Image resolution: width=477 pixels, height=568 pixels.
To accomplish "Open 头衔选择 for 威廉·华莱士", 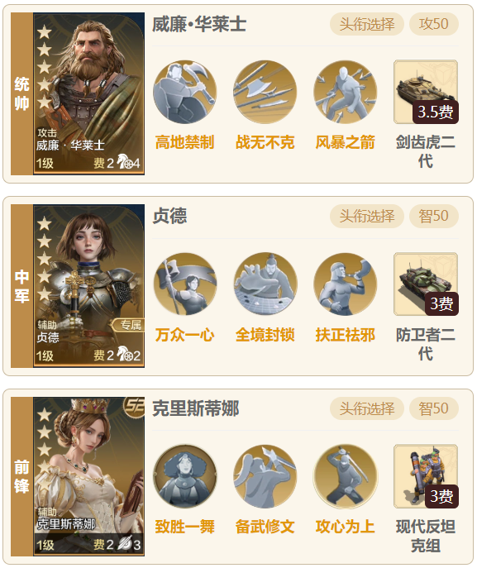I will pyautogui.click(x=367, y=24).
